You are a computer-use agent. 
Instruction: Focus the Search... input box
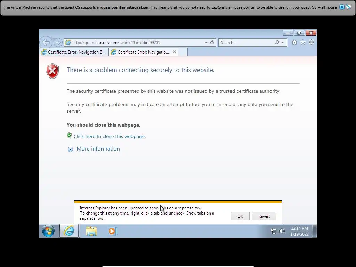tap(246, 43)
